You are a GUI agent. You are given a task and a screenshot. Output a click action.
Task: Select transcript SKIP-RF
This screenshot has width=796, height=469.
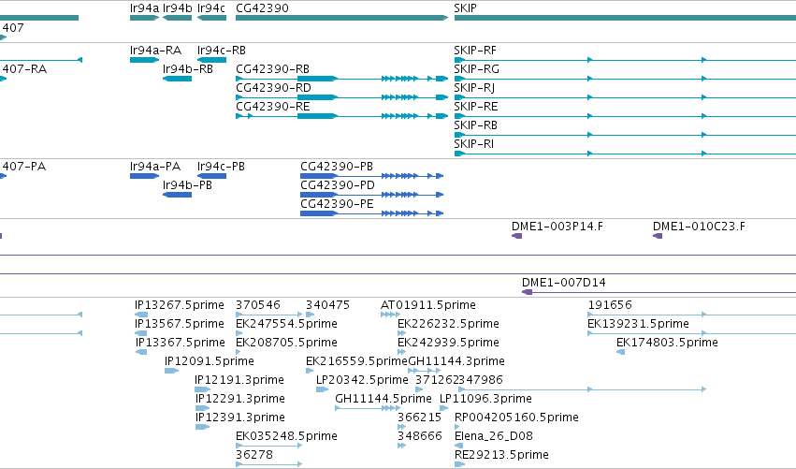pos(625,60)
